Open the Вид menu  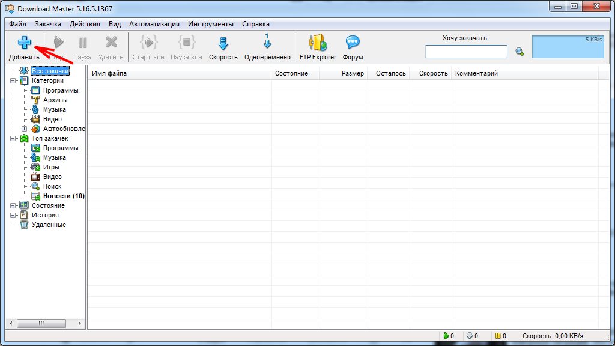coord(115,24)
